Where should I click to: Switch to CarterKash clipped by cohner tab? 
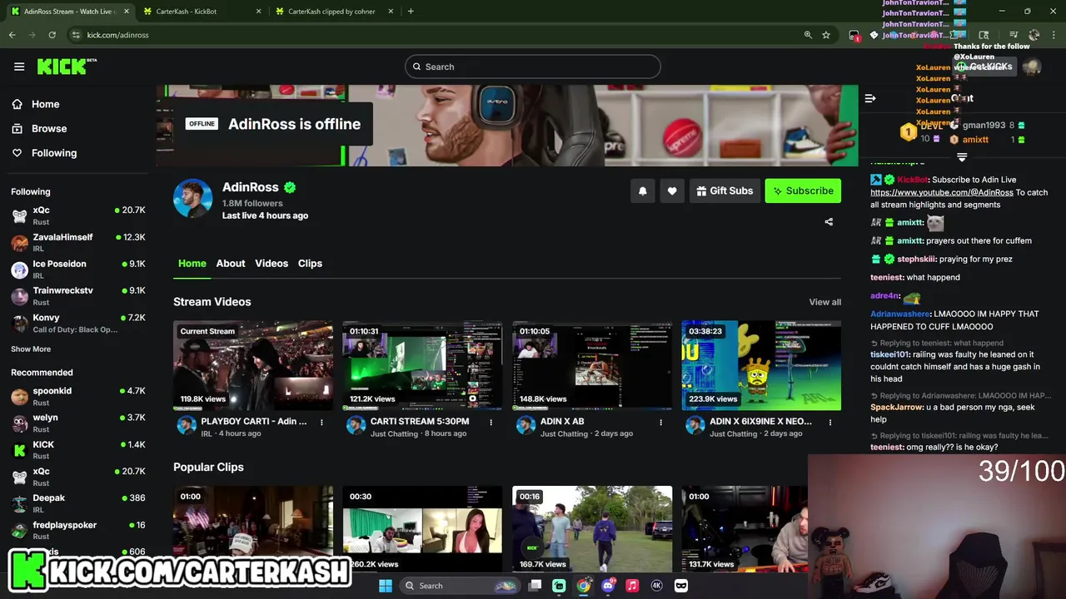coord(333,12)
